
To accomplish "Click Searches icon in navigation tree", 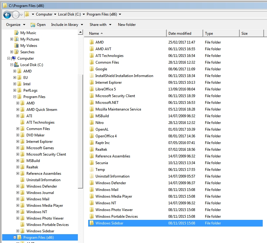I will (x=16, y=52).
